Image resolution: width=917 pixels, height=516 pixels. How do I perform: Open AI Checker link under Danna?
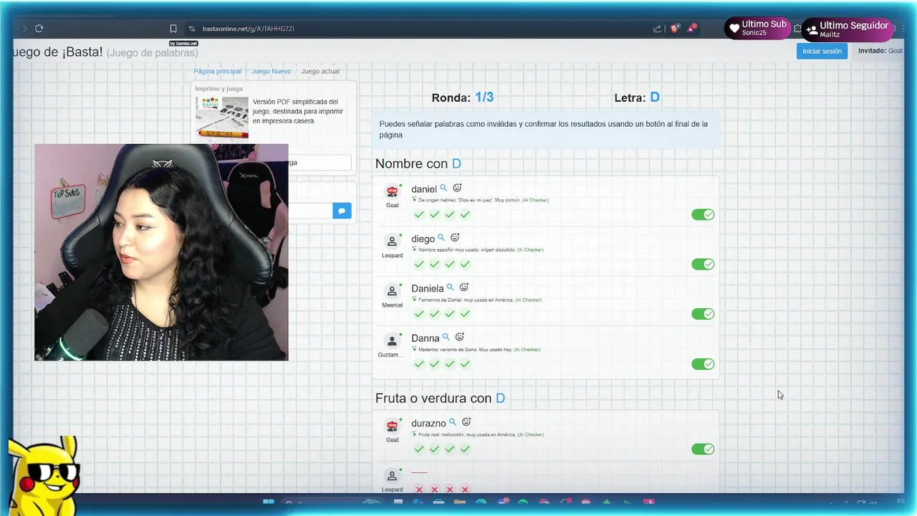click(527, 350)
